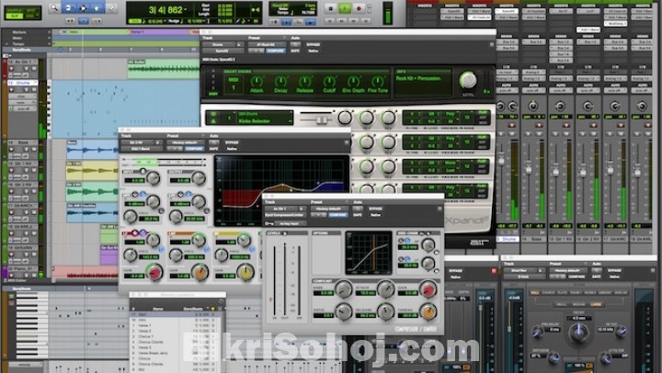Click the compressor Knee knob

(343, 289)
